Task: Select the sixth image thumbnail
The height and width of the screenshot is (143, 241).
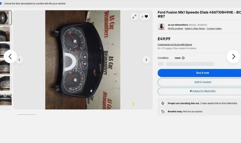Action: [x=6, y=100]
